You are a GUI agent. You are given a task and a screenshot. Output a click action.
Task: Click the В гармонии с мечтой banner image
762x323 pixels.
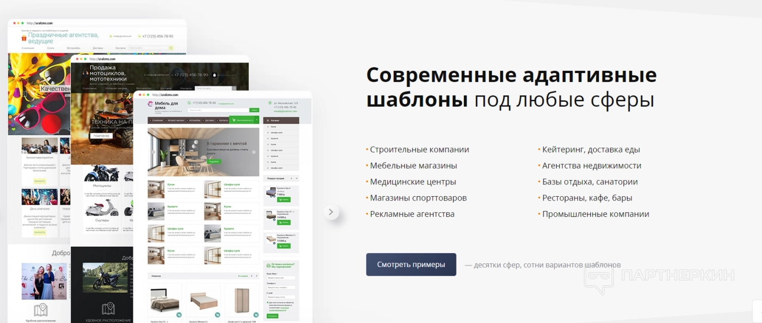pos(203,151)
